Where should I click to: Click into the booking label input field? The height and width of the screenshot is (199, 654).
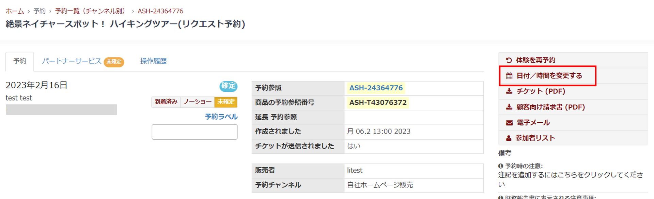coord(194,132)
